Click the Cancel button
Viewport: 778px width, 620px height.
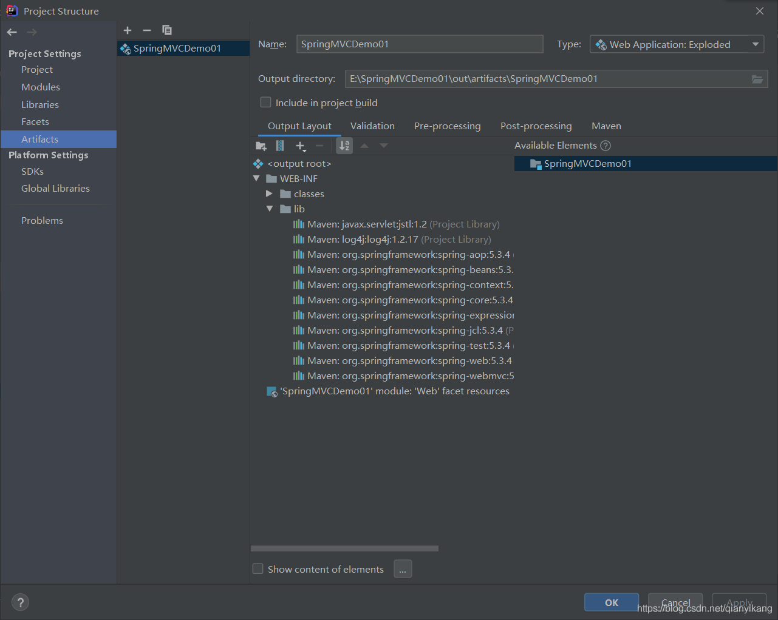pyautogui.click(x=675, y=602)
